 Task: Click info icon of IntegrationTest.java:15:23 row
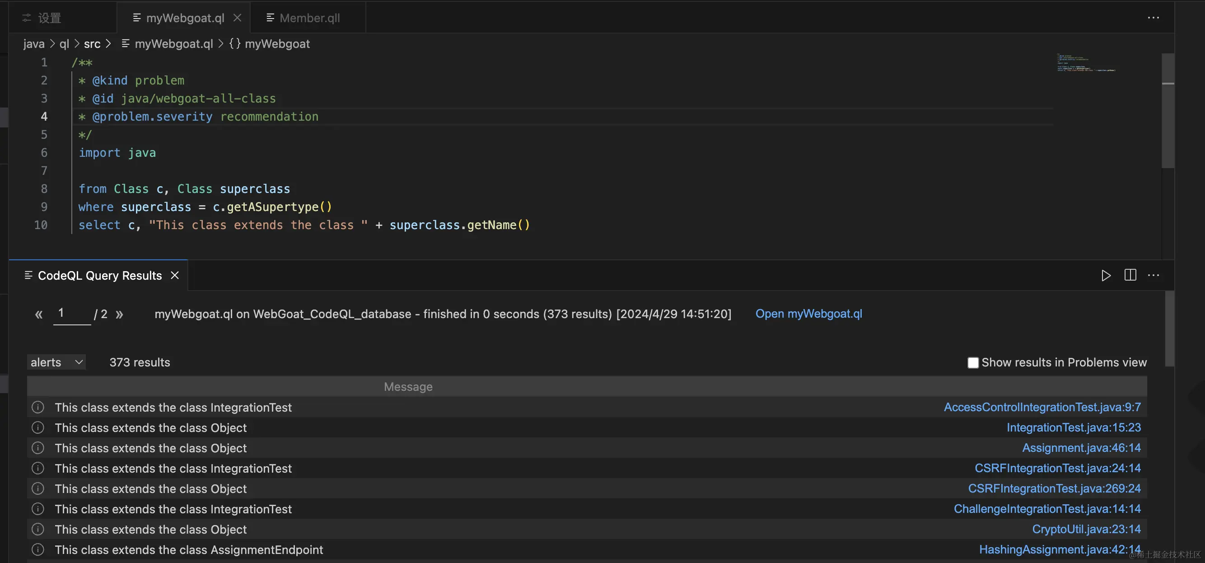(x=38, y=428)
